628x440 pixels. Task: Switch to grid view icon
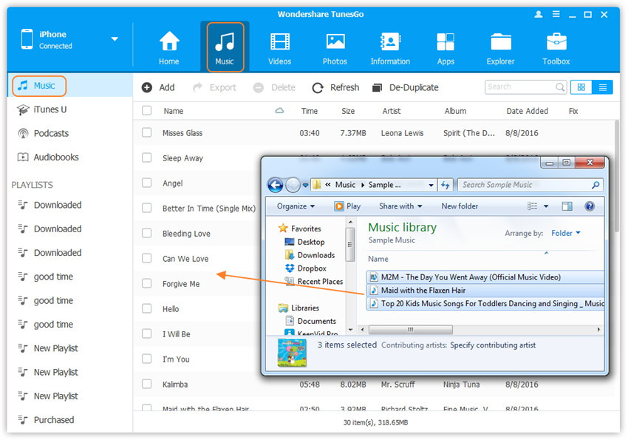pos(581,87)
